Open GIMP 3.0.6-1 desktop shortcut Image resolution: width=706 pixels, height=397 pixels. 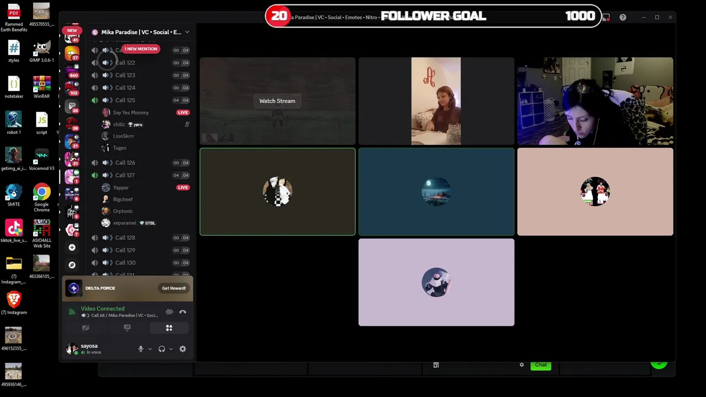pos(41,52)
